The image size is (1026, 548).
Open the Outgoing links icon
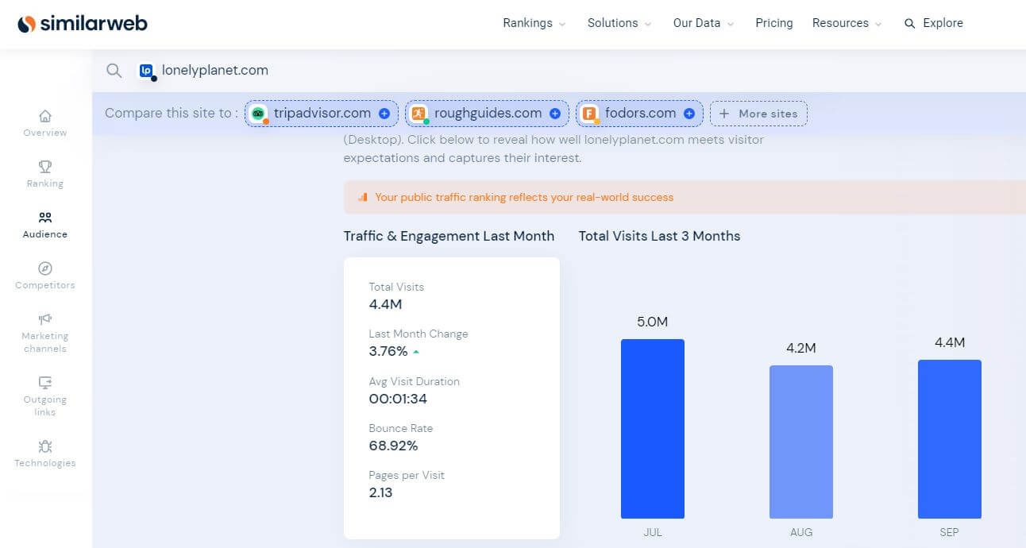coord(45,383)
